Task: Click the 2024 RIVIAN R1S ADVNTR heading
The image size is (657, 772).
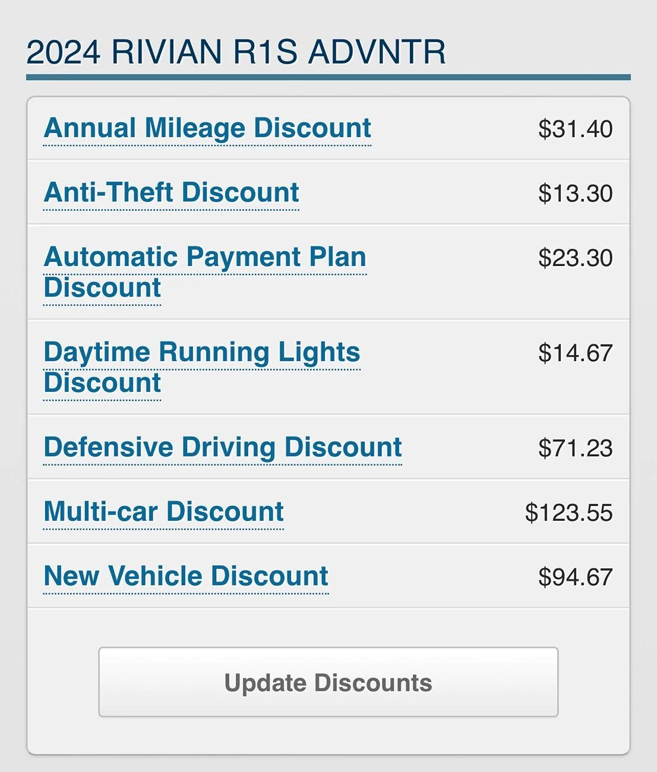Action: point(236,52)
